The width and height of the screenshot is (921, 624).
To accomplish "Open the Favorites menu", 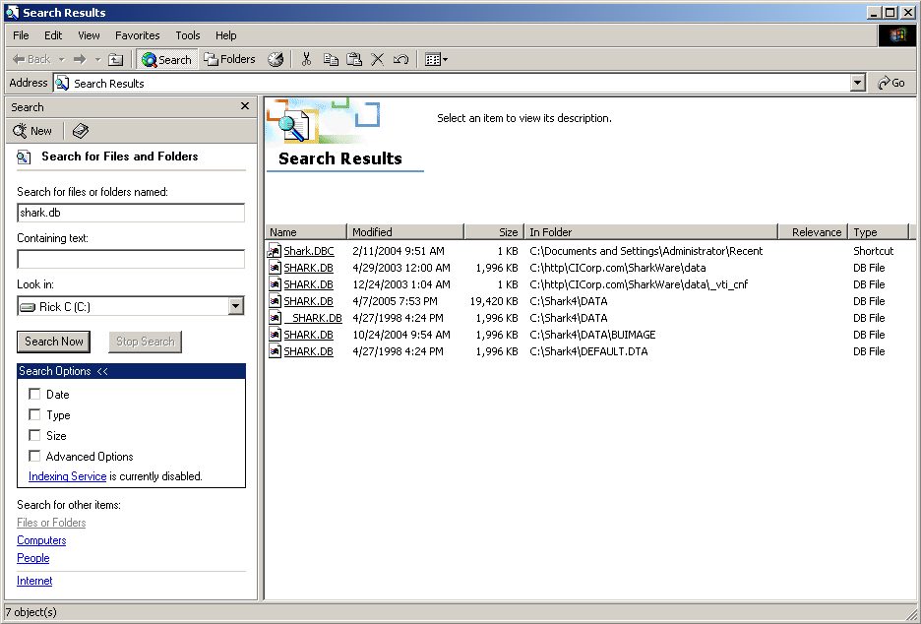I will point(138,35).
